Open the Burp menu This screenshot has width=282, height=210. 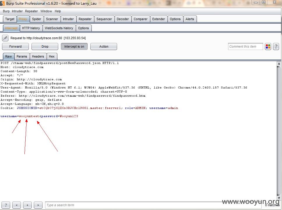6,11
